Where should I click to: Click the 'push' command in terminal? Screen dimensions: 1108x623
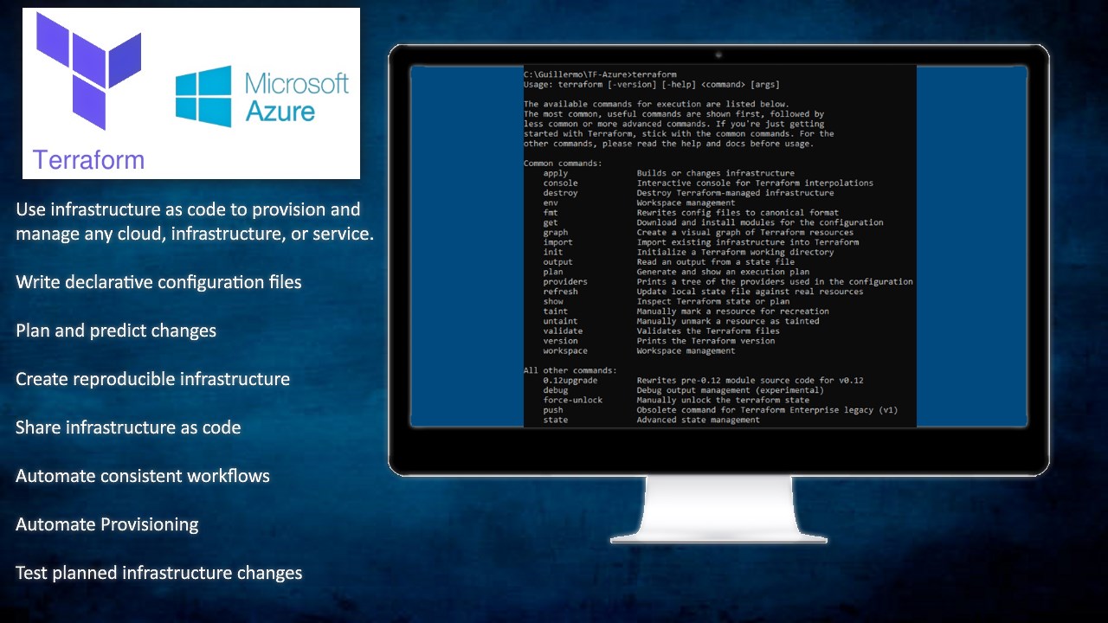[x=553, y=410]
